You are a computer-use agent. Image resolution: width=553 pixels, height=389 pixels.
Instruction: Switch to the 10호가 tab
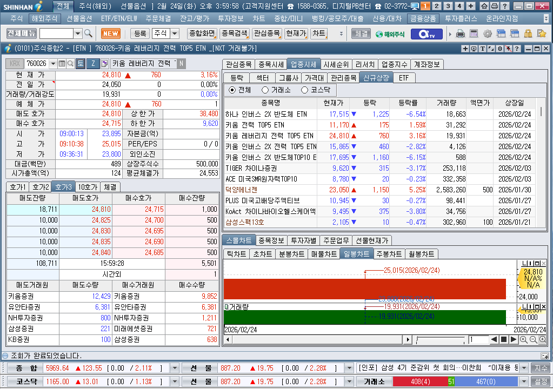pyautogui.click(x=88, y=187)
